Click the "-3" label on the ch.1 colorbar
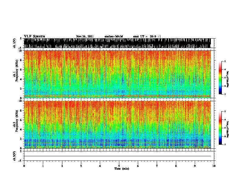The image size is (241, 186). [x=224, y=61]
